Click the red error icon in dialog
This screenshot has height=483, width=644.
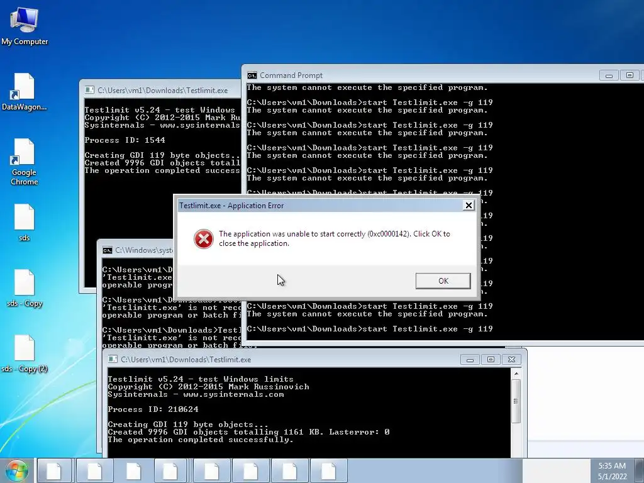204,239
